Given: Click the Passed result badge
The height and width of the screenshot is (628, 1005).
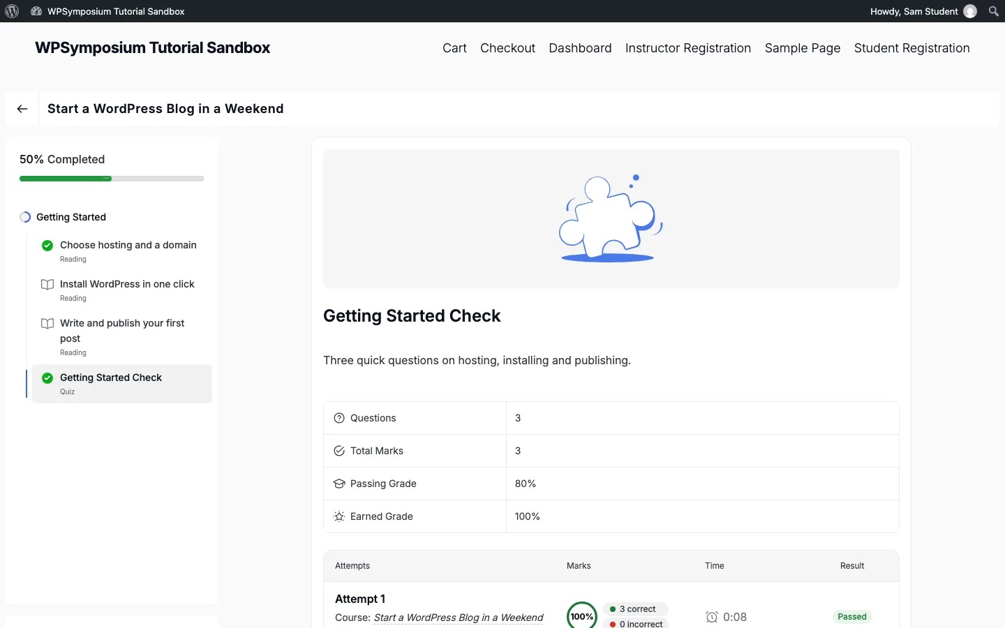Looking at the screenshot, I should [x=852, y=617].
